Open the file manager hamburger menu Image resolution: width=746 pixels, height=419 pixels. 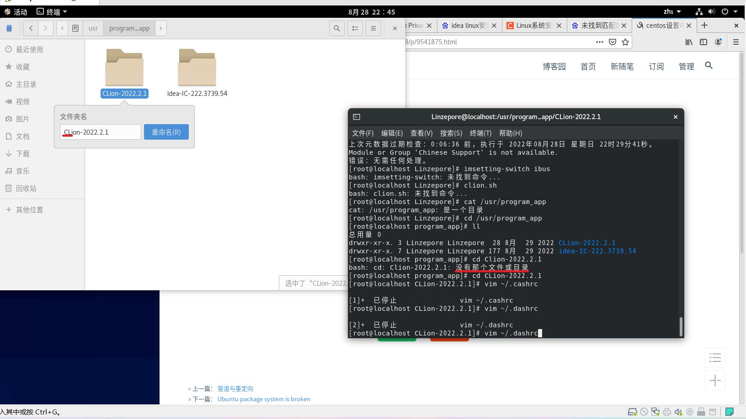[x=373, y=28]
